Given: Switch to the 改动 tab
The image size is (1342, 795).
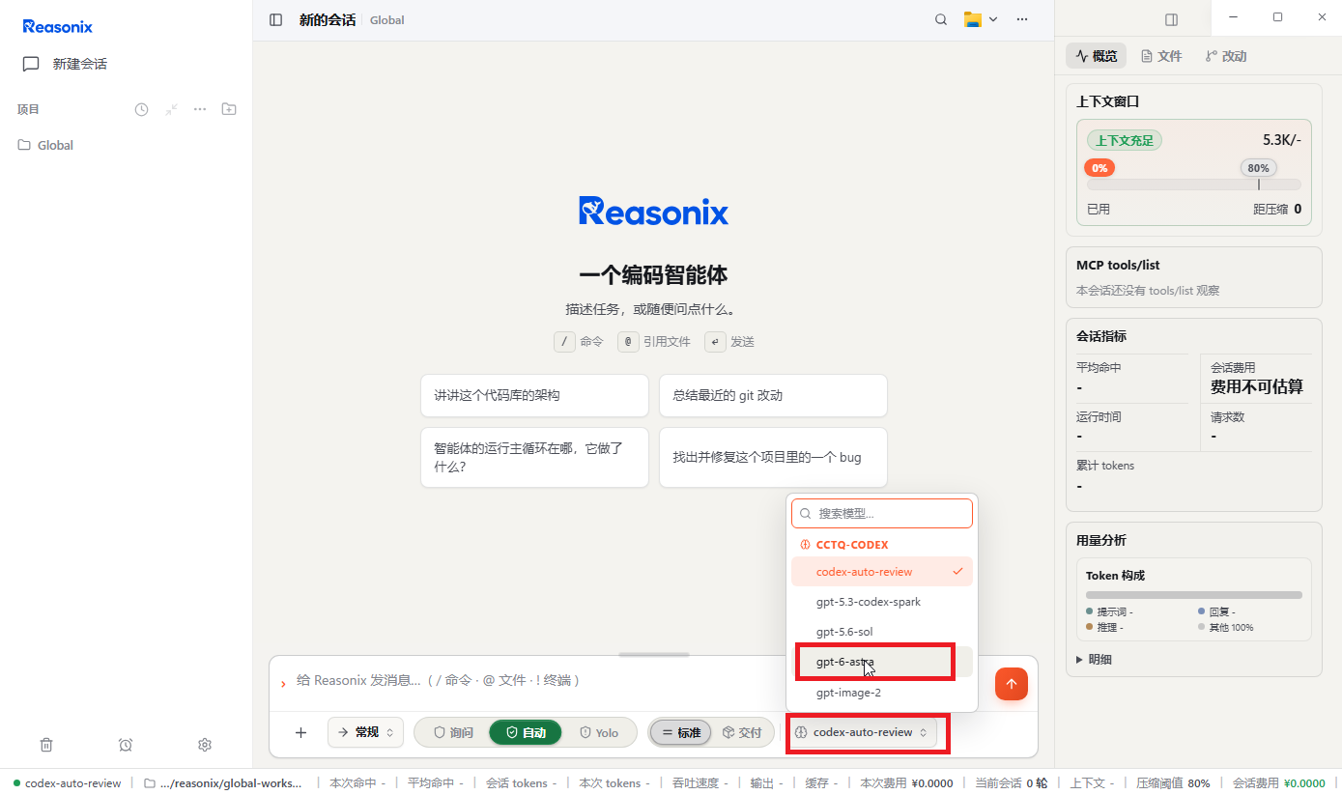Looking at the screenshot, I should [x=1226, y=56].
